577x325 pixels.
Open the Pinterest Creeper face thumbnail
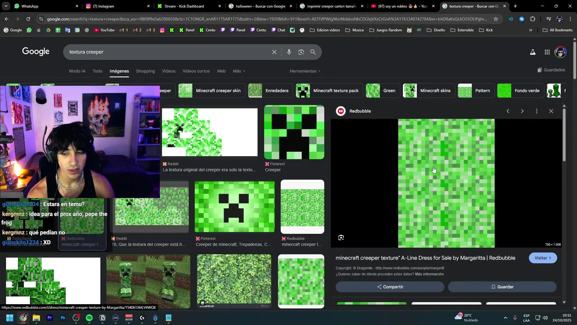click(294, 132)
